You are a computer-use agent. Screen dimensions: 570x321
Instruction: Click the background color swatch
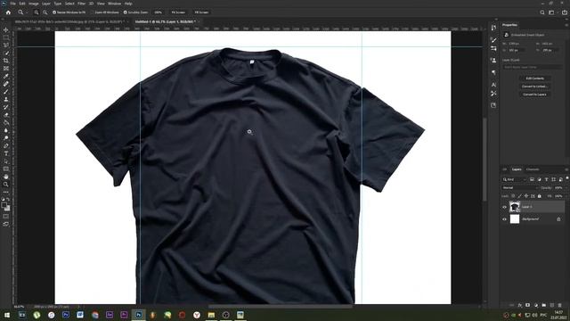8,209
